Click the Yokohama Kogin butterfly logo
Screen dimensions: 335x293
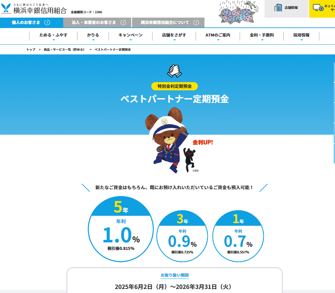pos(6,8)
